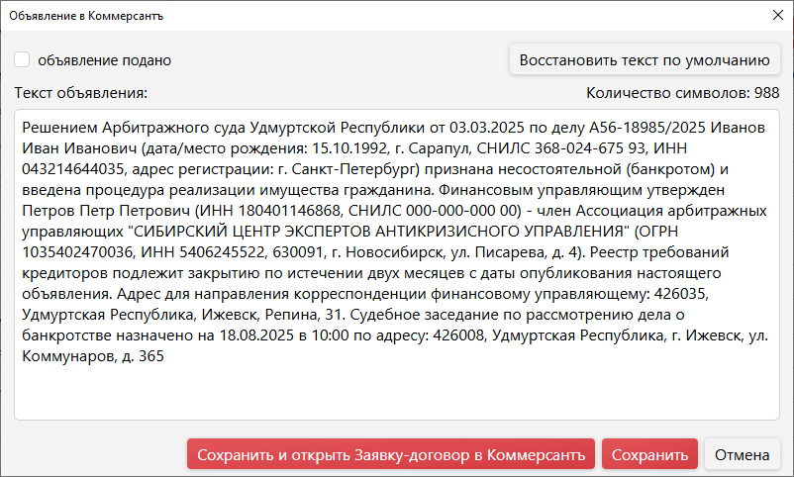Click the "Количество символов: 988" counter
The image size is (794, 477).
[682, 93]
